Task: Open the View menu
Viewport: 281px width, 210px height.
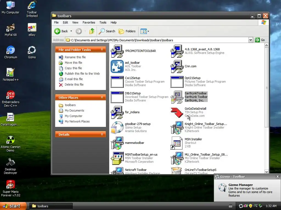Action: (75, 22)
